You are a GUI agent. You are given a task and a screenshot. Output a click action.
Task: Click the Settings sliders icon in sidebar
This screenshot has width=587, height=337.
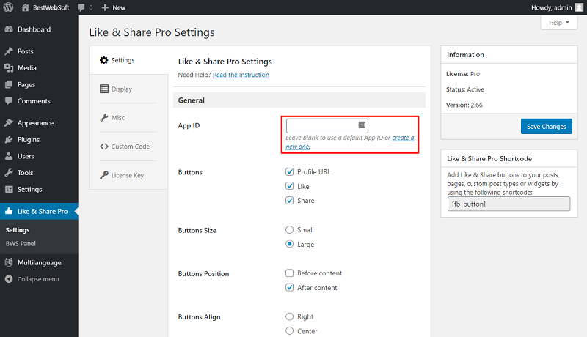(9, 190)
